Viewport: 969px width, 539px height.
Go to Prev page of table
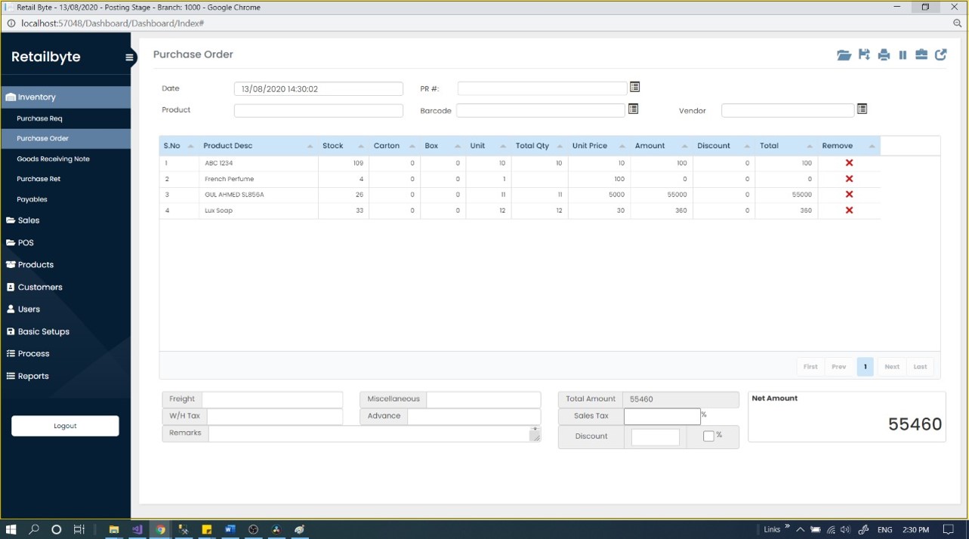click(x=838, y=367)
